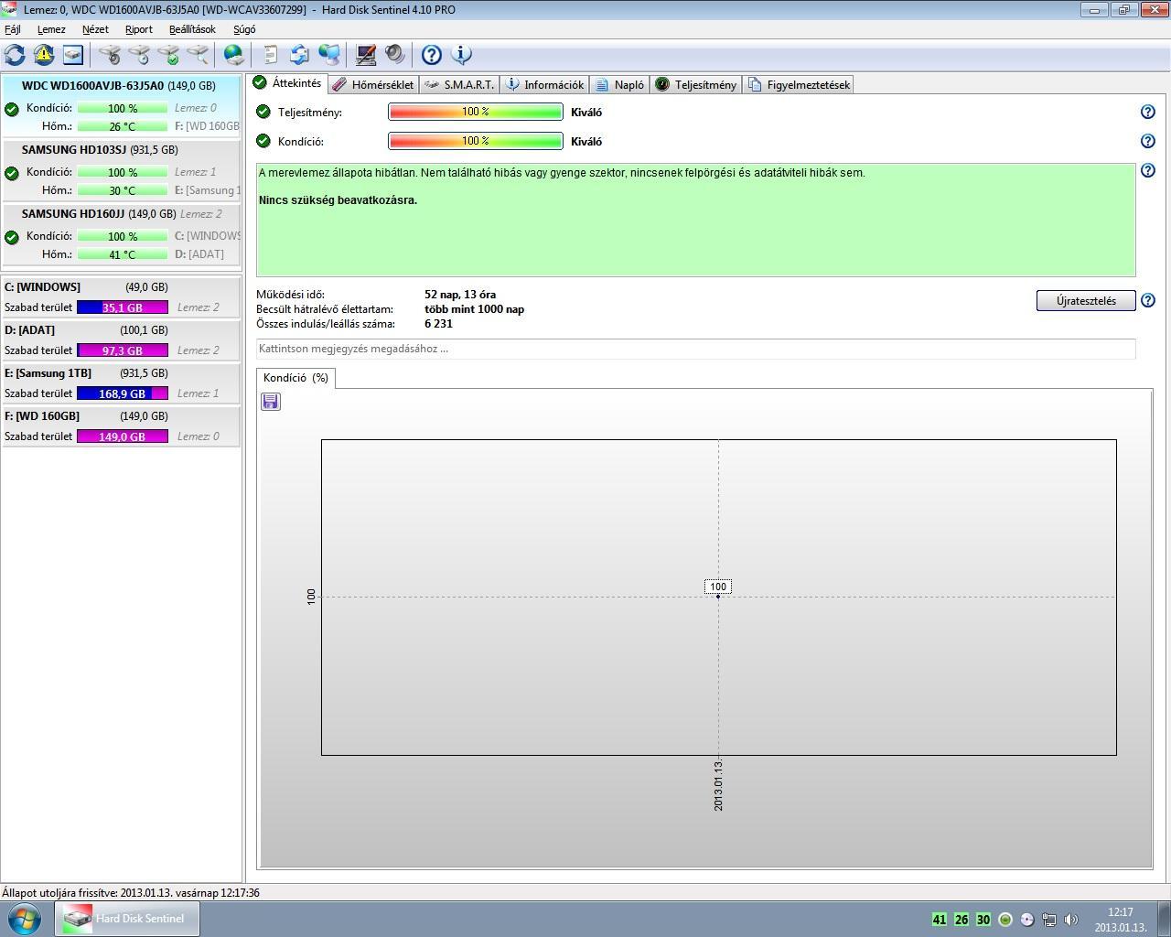Select the SAMSUNG HD103SJ disk
This screenshot has width=1171, height=937.
[x=121, y=169]
